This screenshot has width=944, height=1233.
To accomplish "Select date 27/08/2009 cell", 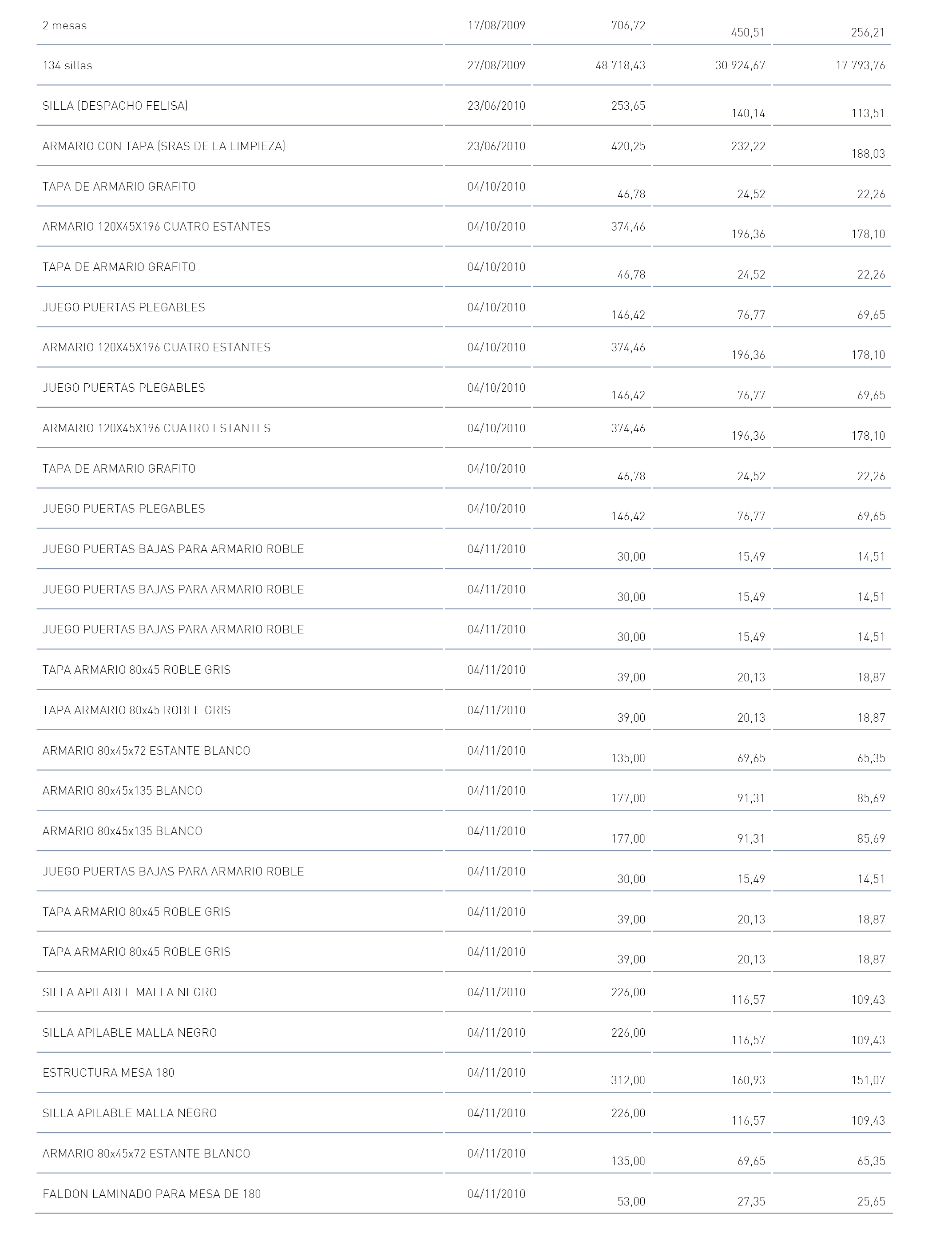I will [496, 66].
